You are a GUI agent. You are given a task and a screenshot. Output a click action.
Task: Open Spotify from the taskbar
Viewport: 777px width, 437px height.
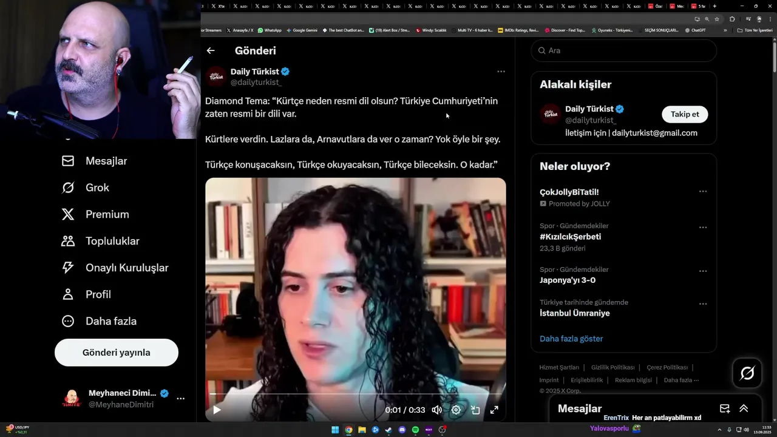pyautogui.click(x=415, y=430)
